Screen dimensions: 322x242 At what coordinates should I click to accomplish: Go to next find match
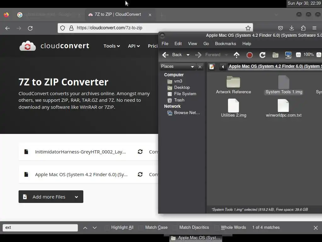click(94, 228)
